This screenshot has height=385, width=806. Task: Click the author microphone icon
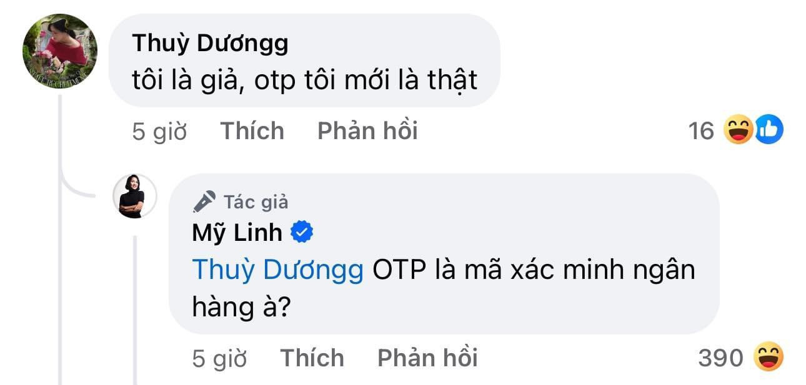tap(204, 202)
